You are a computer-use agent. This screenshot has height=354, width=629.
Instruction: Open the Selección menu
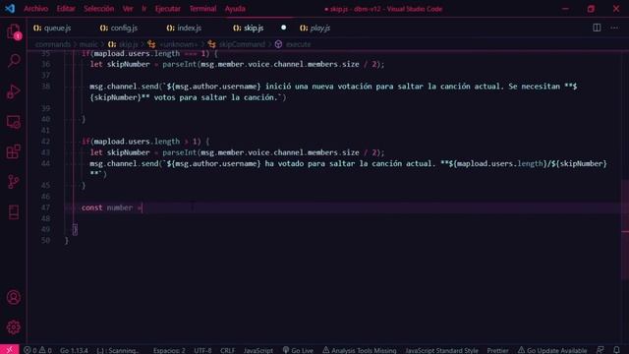[x=98, y=9]
